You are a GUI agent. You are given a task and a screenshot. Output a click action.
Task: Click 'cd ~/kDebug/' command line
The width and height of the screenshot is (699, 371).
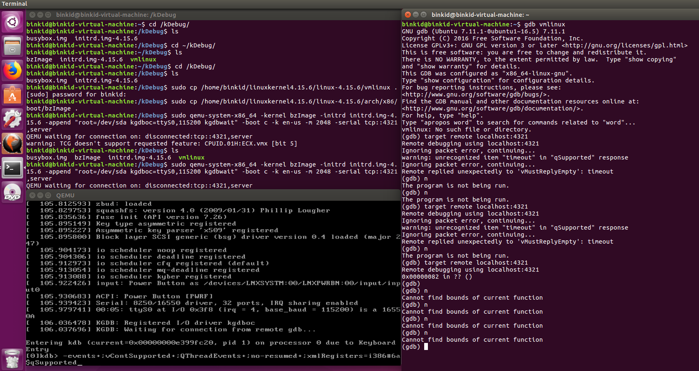point(194,45)
